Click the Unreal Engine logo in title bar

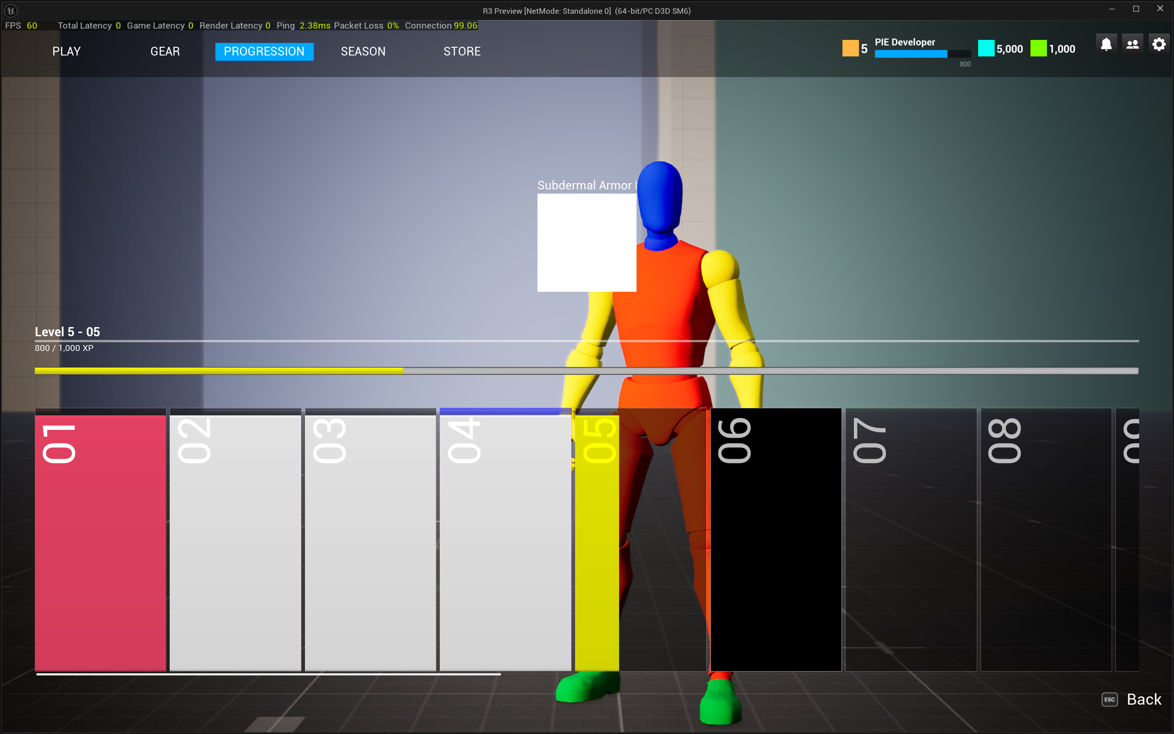pyautogui.click(x=10, y=10)
